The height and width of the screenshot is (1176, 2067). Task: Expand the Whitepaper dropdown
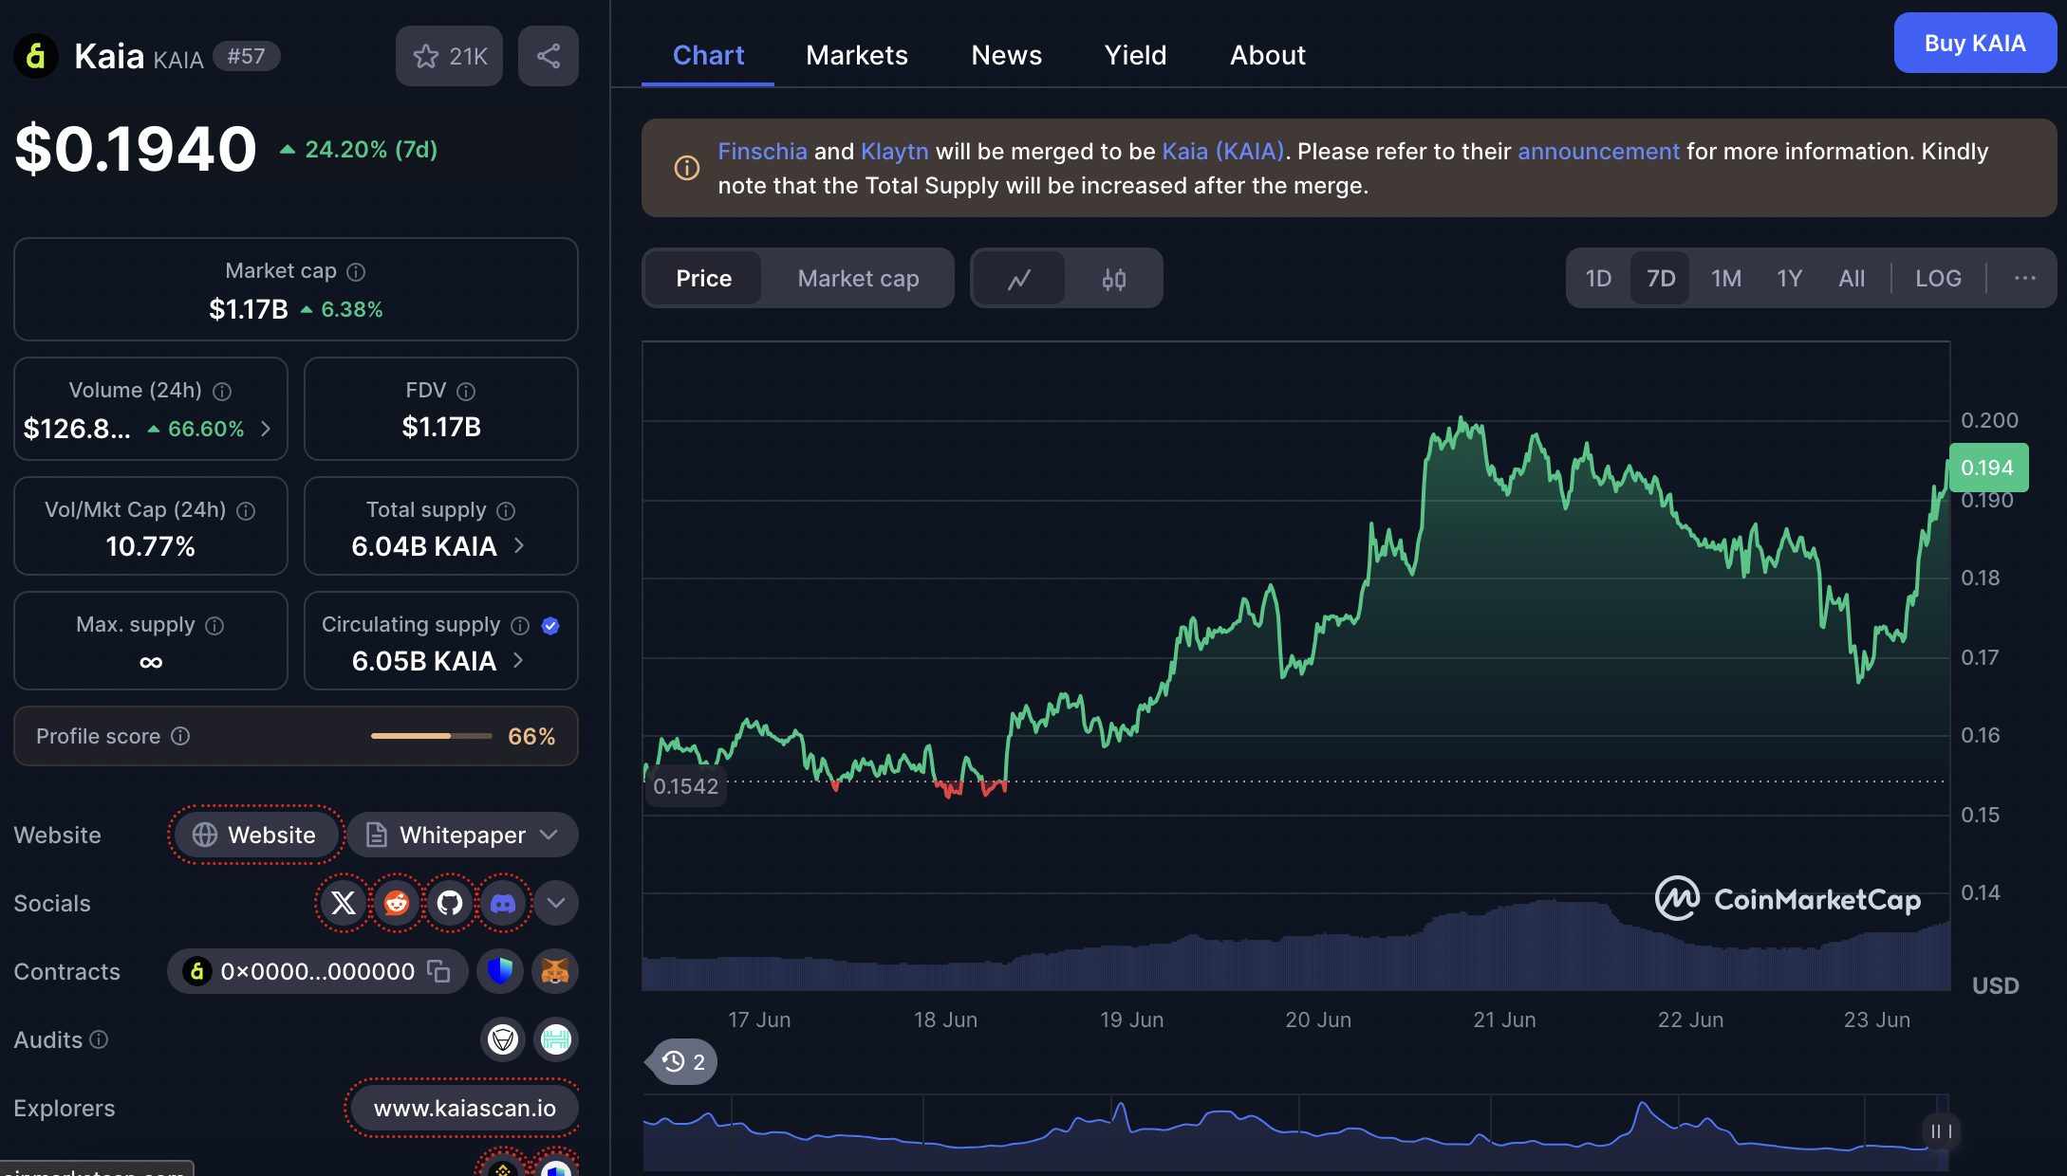(x=463, y=835)
